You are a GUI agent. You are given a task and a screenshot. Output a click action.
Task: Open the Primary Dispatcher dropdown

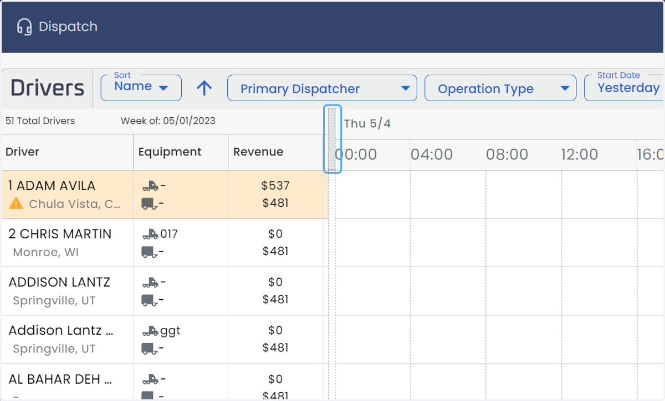pos(322,88)
